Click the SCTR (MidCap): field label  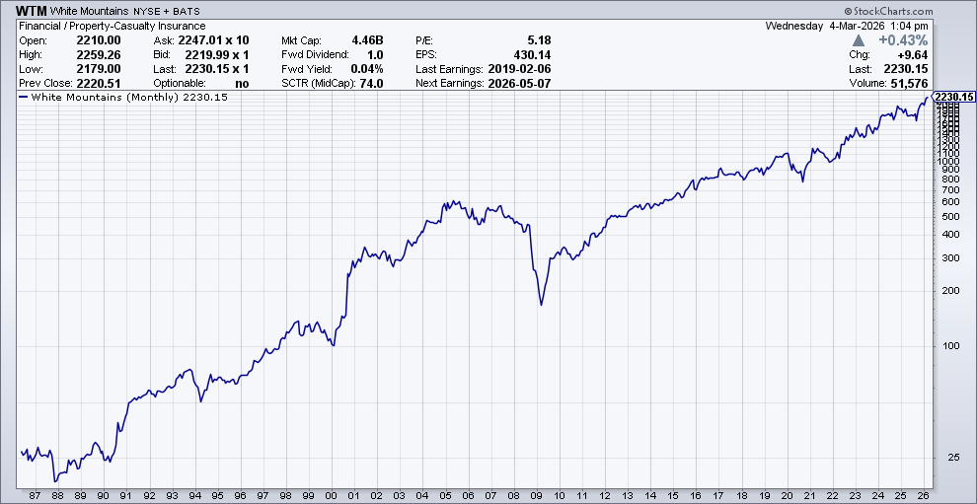click(x=317, y=84)
